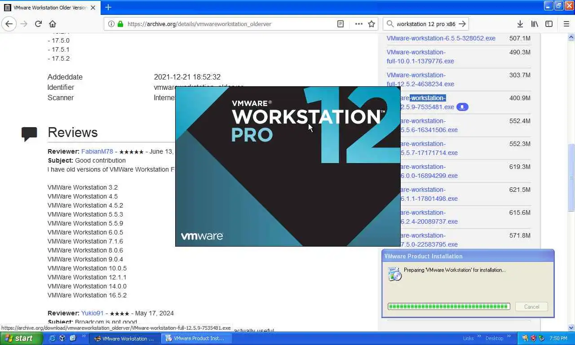The height and width of the screenshot is (345, 575).
Task: Click the Reviews heading
Action: tap(73, 132)
